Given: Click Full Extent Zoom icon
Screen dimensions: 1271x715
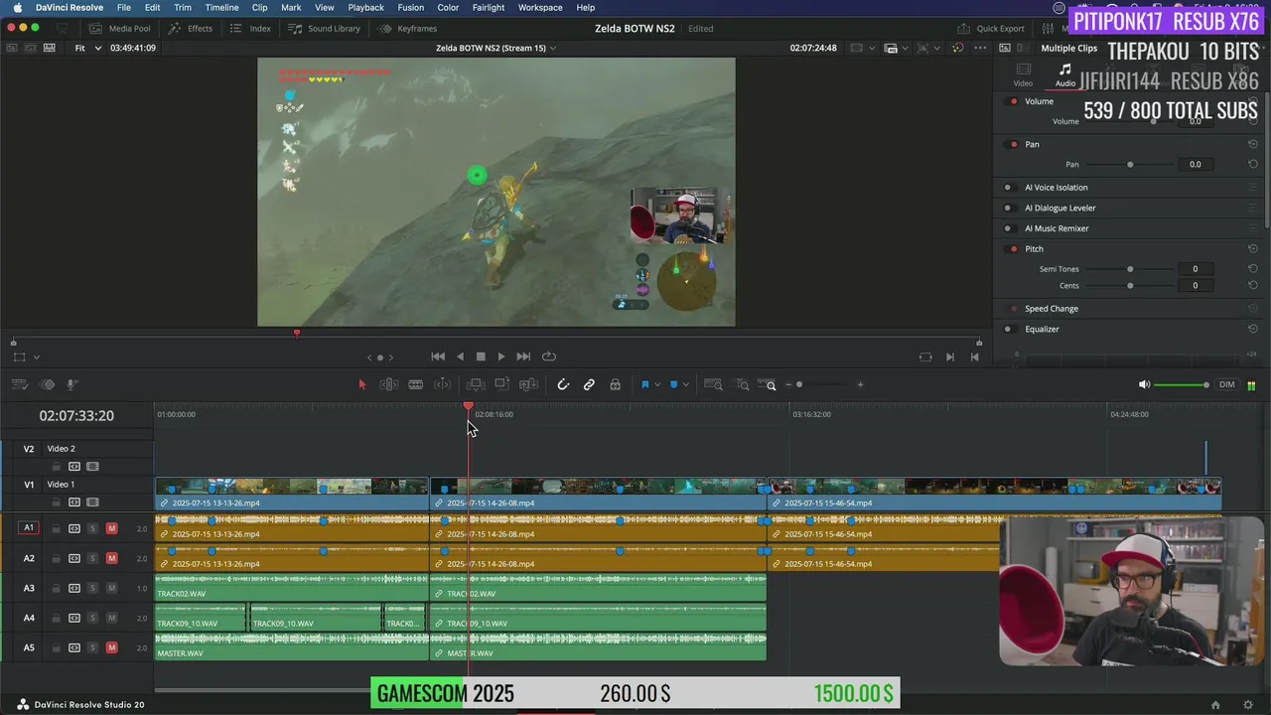Looking at the screenshot, I should pos(713,384).
